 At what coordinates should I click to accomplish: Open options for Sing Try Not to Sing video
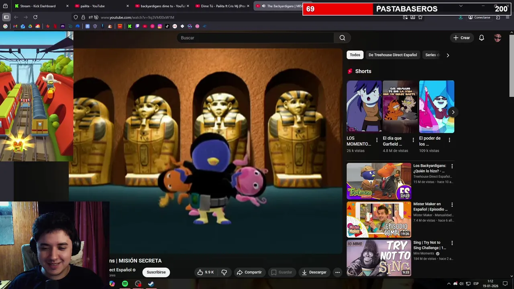(452, 243)
